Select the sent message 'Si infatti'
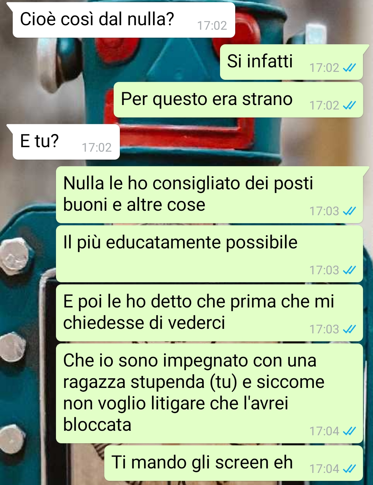 (x=291, y=62)
